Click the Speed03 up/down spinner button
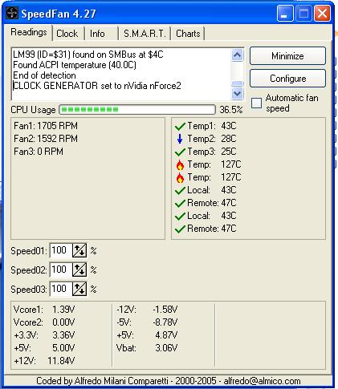Viewport: 338px width, 389px height. (79, 289)
